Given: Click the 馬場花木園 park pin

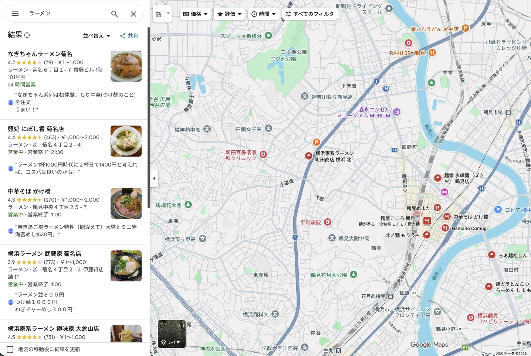Looking at the screenshot, I should (x=188, y=204).
